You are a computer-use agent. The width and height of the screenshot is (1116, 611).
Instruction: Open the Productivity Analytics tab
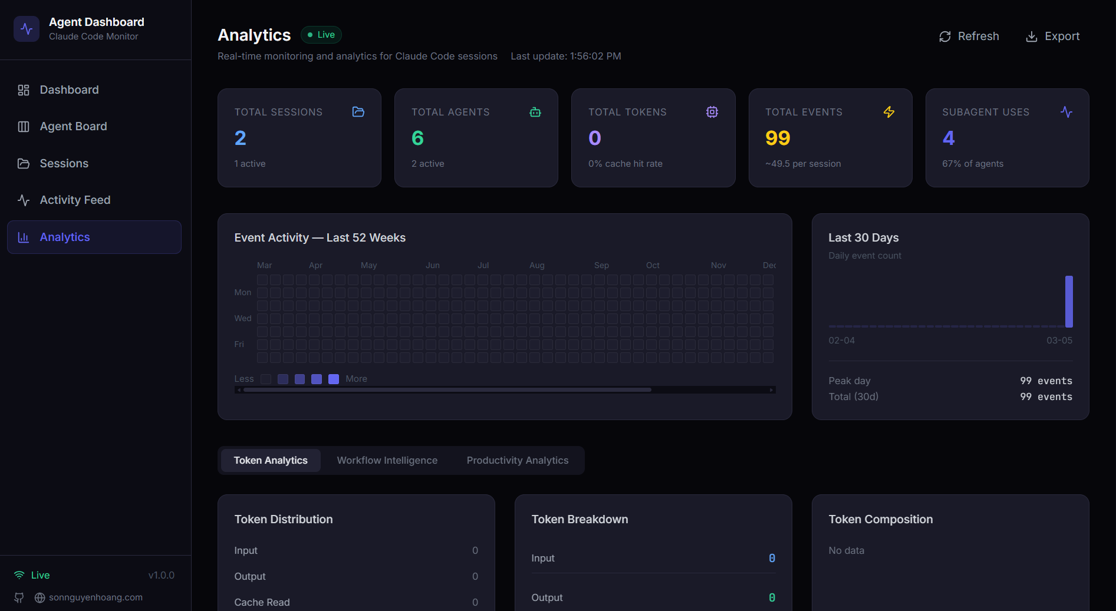pyautogui.click(x=517, y=460)
